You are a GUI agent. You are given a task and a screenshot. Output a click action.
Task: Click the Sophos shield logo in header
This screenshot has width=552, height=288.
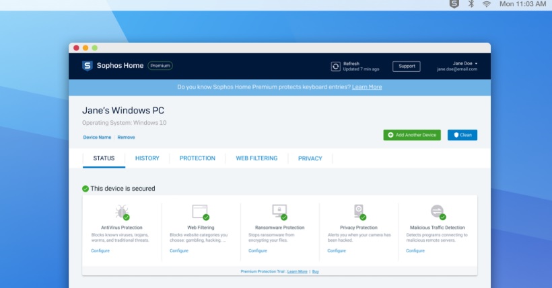click(x=88, y=66)
